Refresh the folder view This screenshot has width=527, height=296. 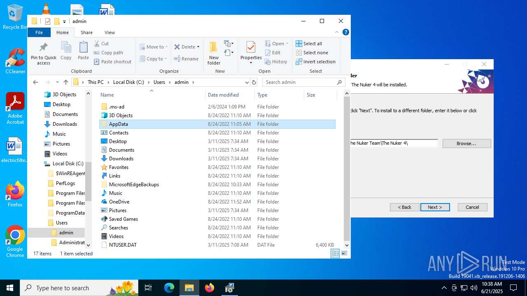pyautogui.click(x=254, y=82)
